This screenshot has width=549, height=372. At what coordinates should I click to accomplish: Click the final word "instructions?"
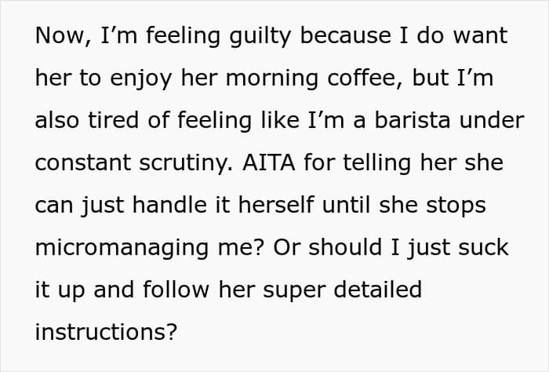click(106, 331)
